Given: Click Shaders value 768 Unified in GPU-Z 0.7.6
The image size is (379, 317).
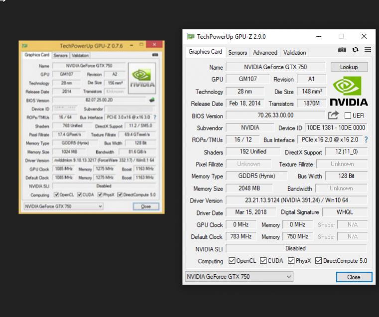Looking at the screenshot, I should coord(73,126).
